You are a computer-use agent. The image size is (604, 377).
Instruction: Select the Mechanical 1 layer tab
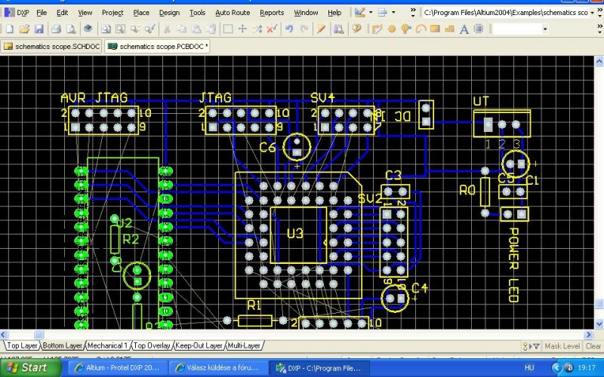107,345
